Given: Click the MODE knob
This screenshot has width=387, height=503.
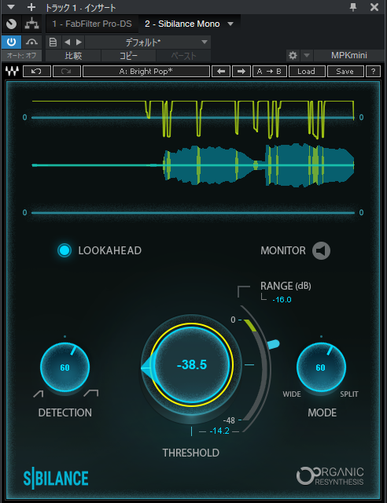Looking at the screenshot, I should [321, 367].
